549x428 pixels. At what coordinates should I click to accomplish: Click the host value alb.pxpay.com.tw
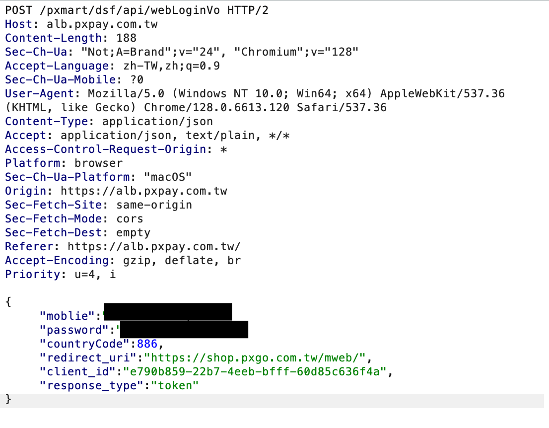[102, 24]
